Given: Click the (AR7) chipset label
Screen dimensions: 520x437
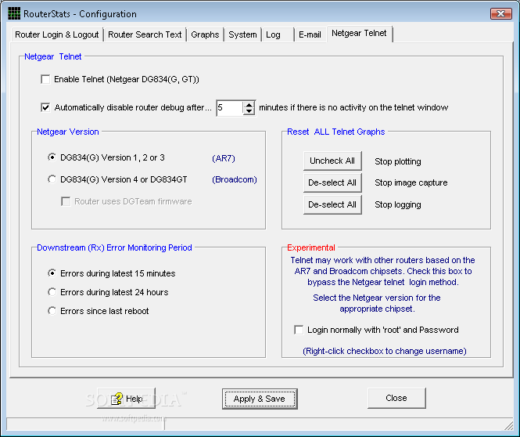Looking at the screenshot, I should (x=224, y=158).
